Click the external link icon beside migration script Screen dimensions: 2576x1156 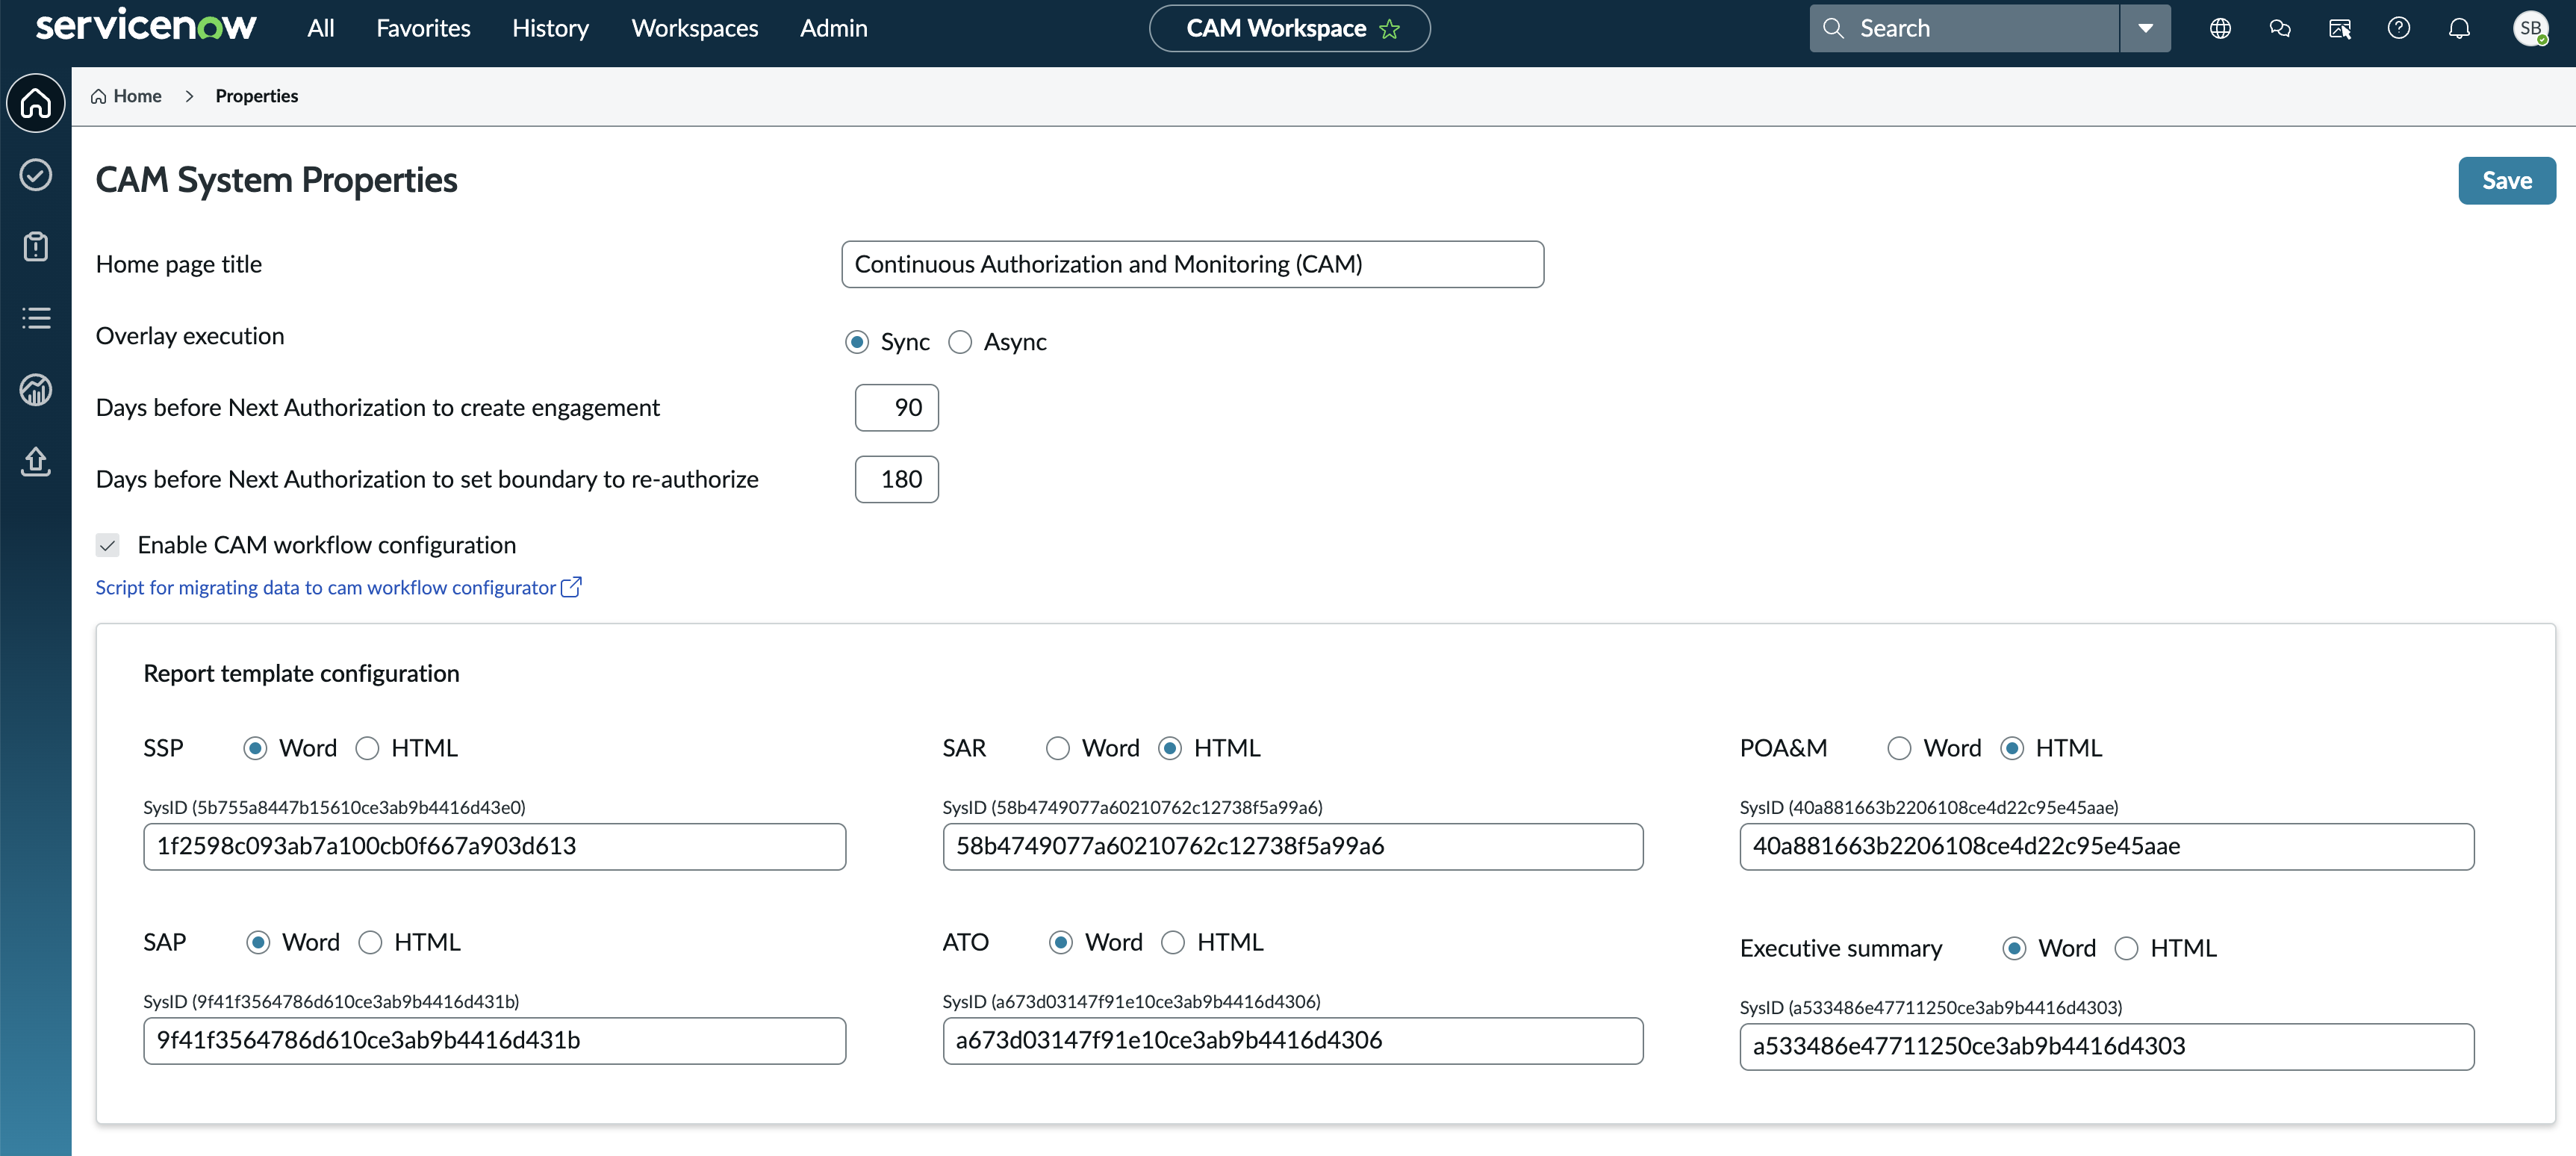tap(571, 587)
